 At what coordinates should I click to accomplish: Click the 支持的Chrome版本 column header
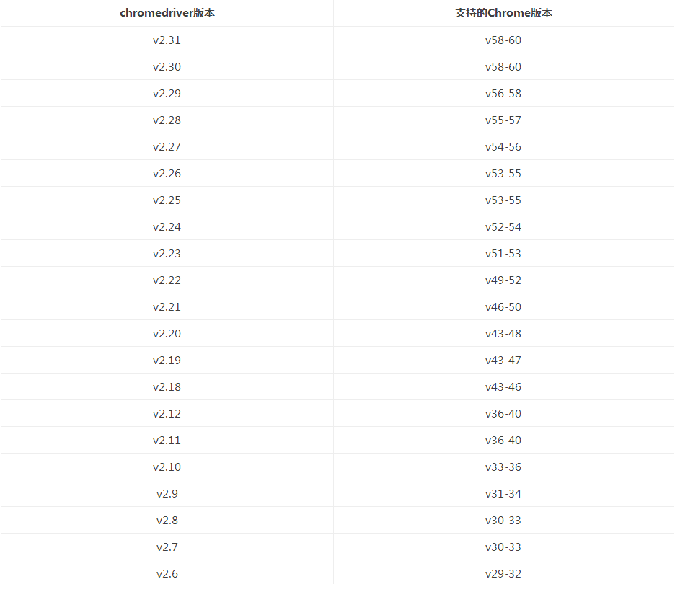tap(503, 13)
